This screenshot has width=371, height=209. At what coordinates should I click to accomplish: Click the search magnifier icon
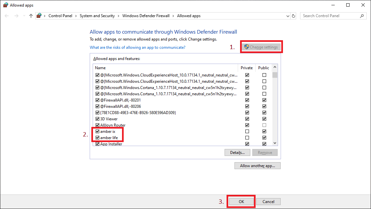[x=362, y=16]
